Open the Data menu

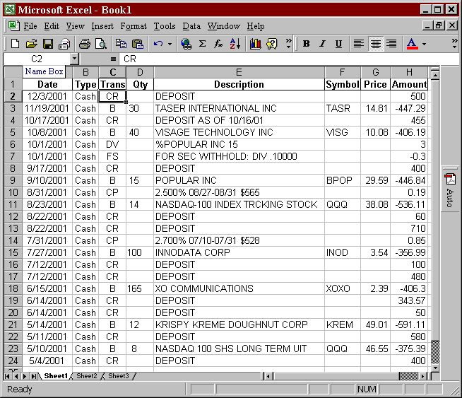(x=191, y=26)
